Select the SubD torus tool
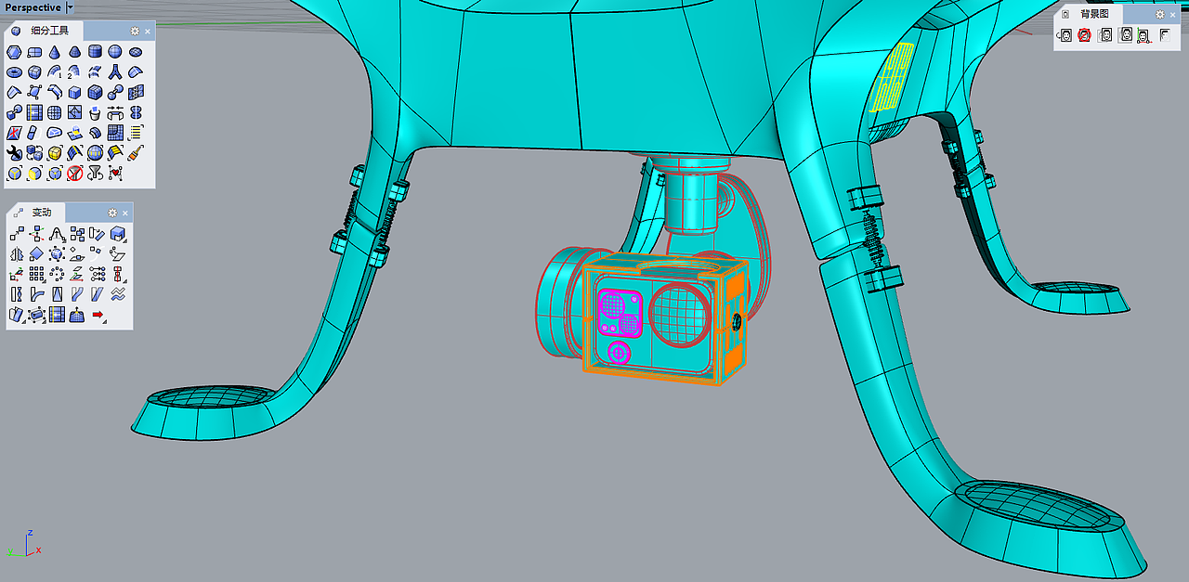Viewport: 1189px width, 582px height. coord(13,71)
